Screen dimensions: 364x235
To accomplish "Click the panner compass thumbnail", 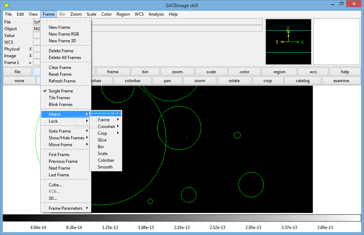I will point(288,42).
